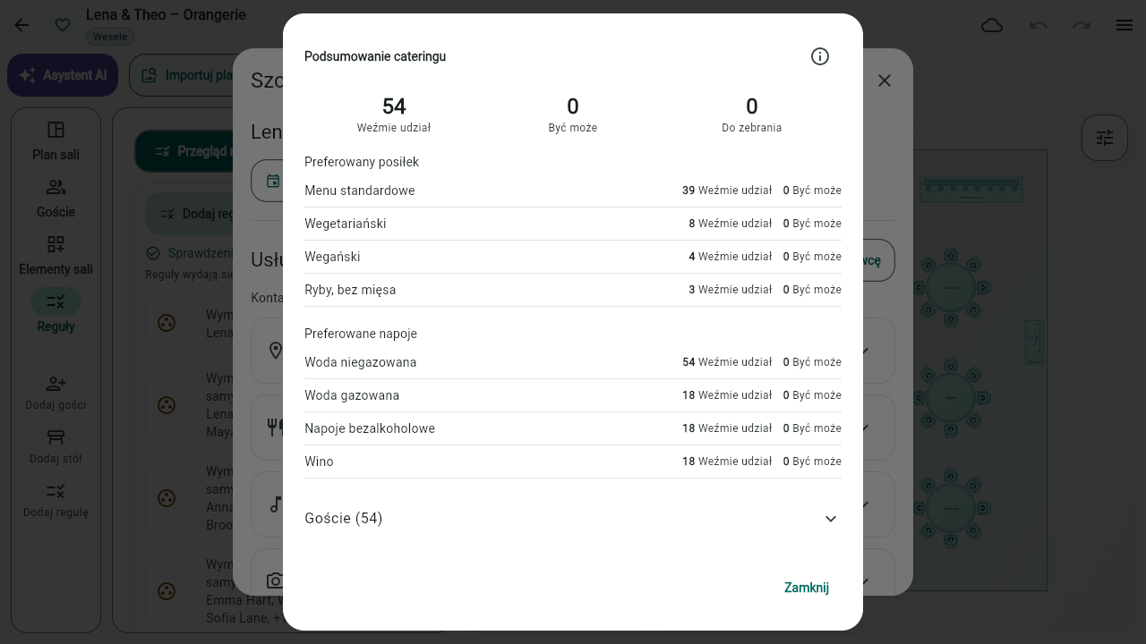Select the Menu standardowe row
This screenshot has height=644, width=1146.
573,191
